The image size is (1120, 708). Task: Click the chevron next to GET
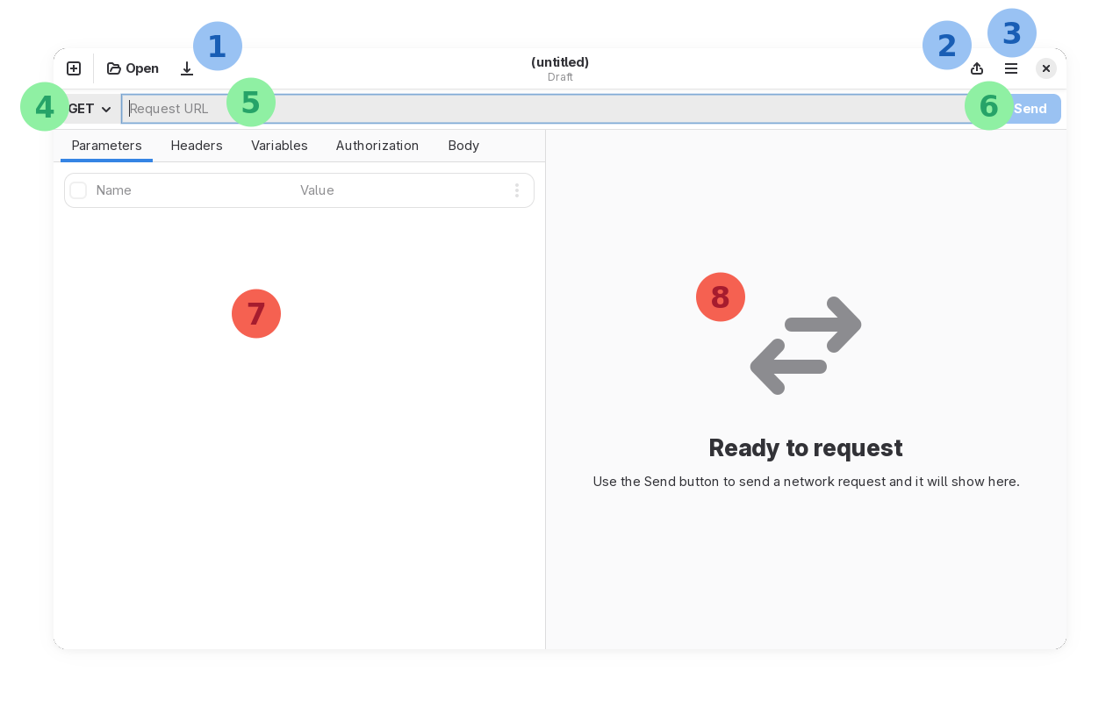pos(107,108)
